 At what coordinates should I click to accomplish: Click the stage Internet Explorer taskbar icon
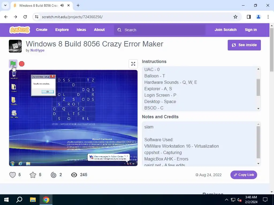click(x=20, y=164)
